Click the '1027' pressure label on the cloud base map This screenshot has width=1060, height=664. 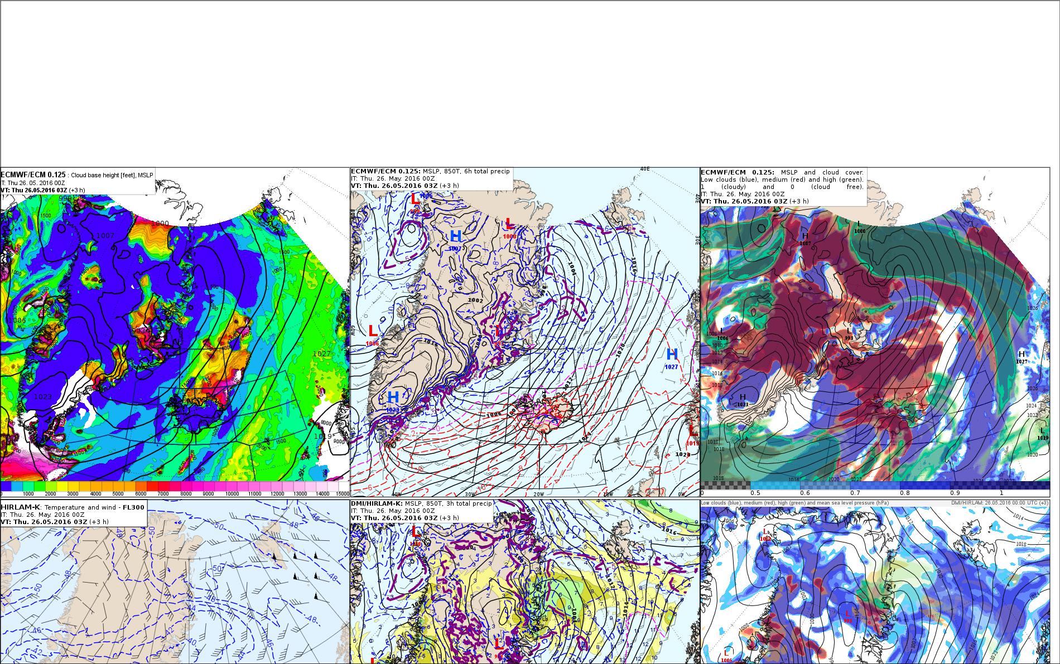[322, 354]
